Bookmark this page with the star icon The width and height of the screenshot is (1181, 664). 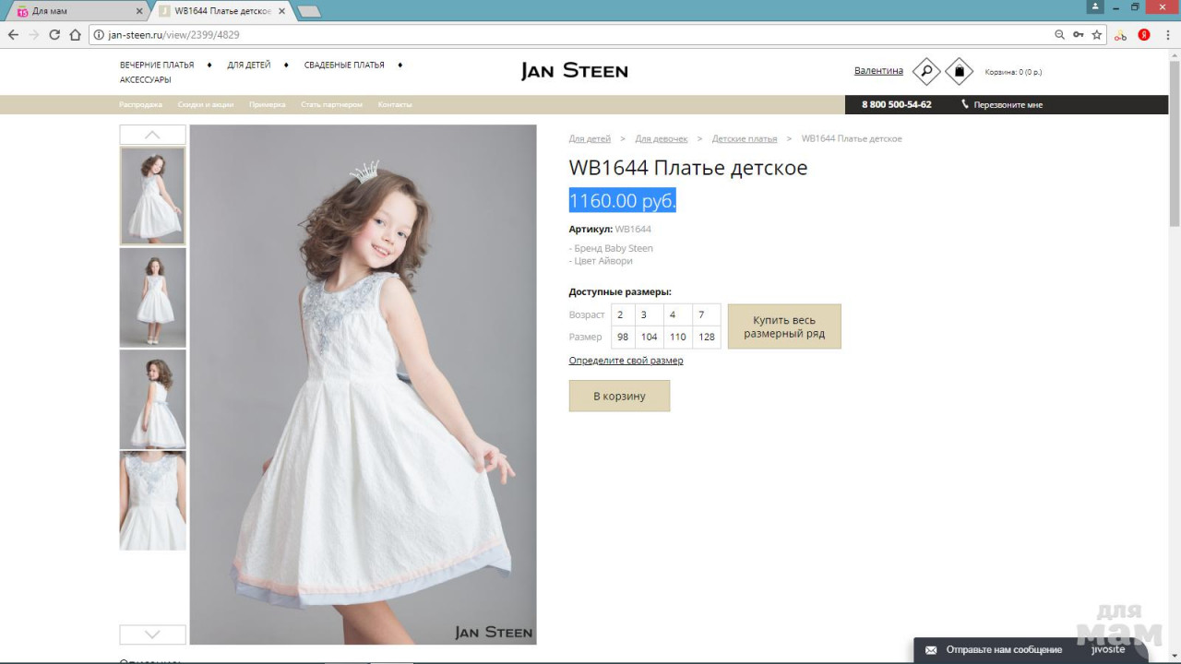[x=1097, y=35]
